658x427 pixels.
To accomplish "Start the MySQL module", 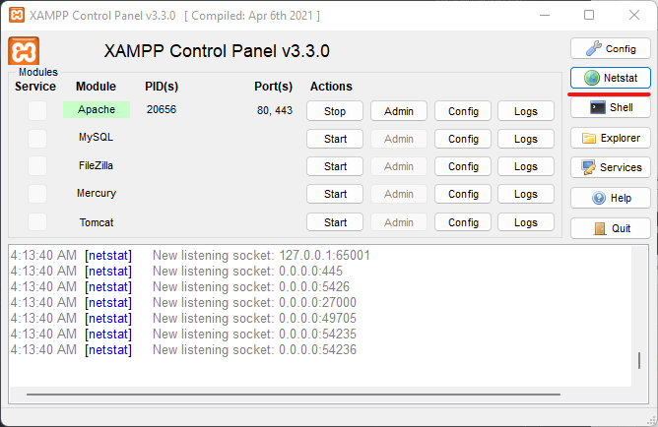I will coord(335,139).
